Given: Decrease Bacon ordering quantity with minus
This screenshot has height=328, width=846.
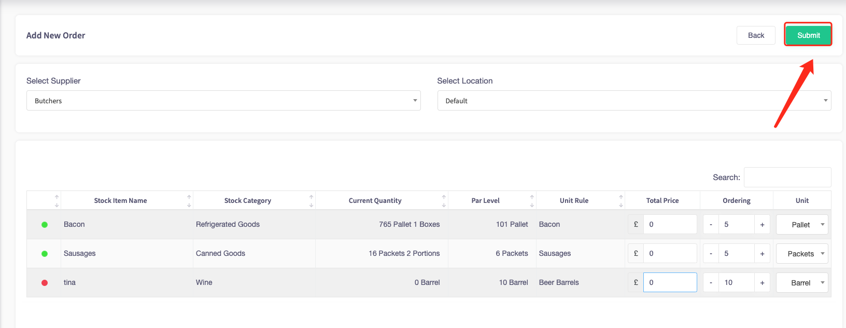Looking at the screenshot, I should [711, 225].
